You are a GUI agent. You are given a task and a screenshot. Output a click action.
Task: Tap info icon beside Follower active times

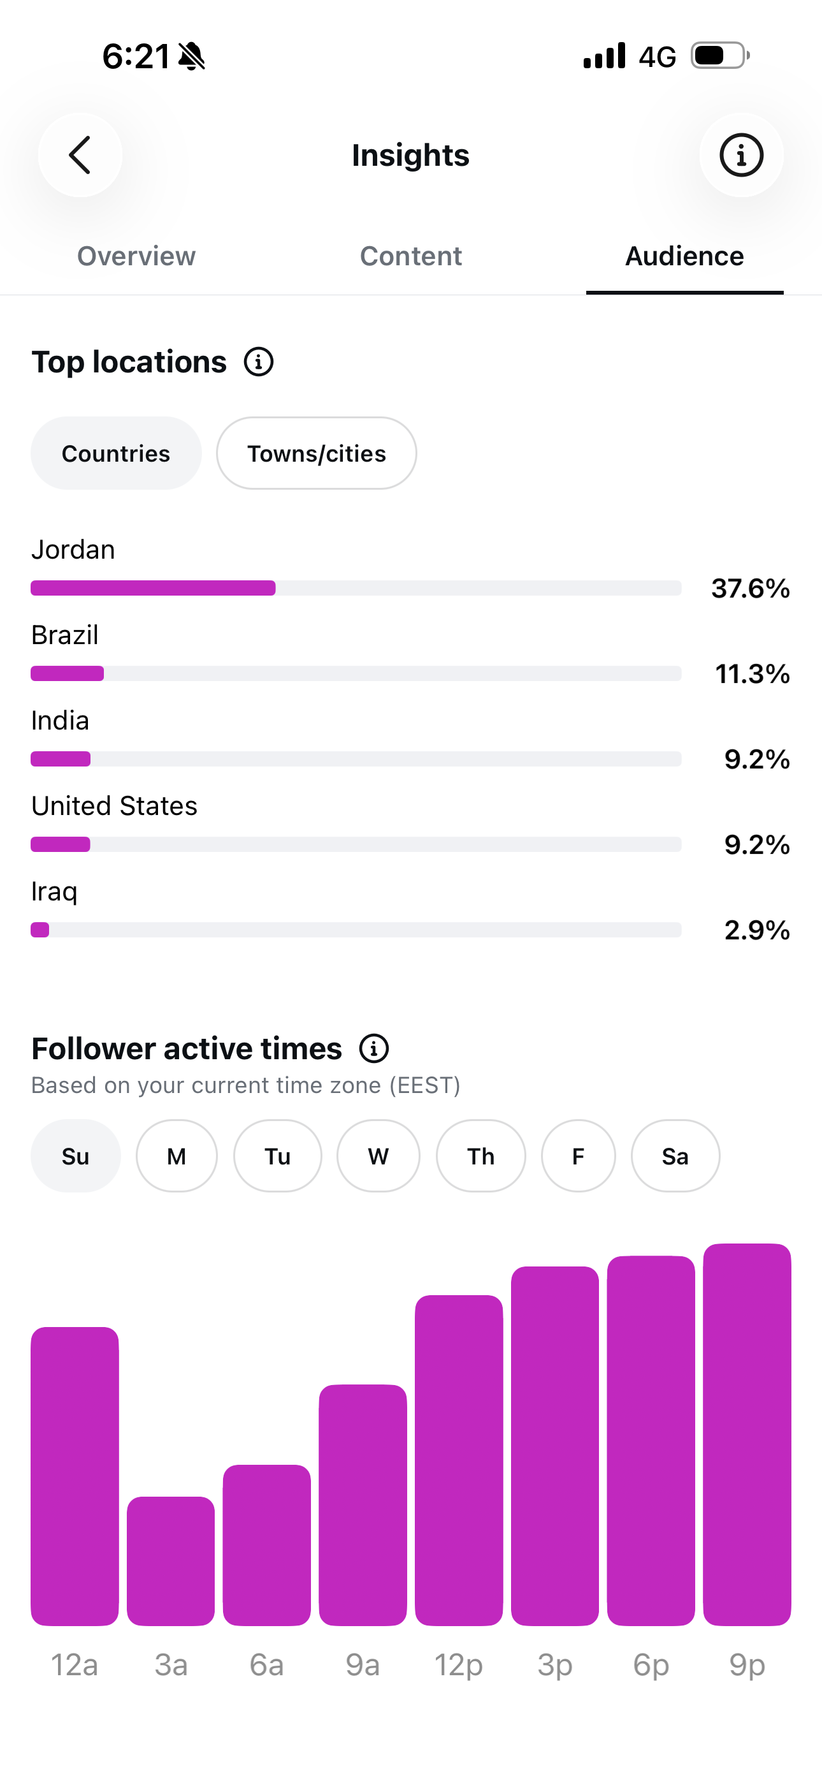pos(373,1048)
